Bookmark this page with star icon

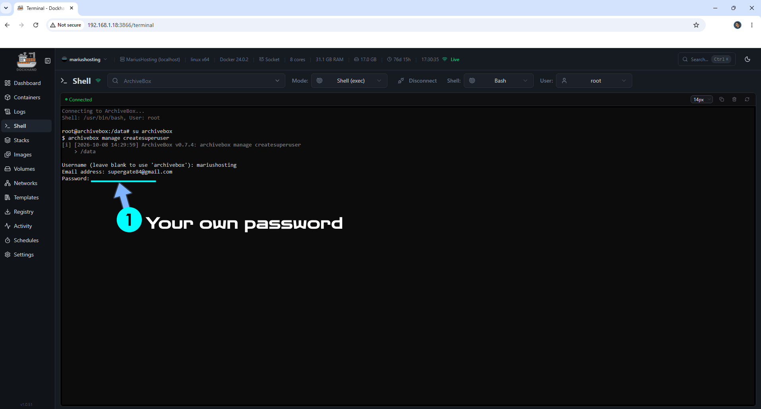[696, 25]
